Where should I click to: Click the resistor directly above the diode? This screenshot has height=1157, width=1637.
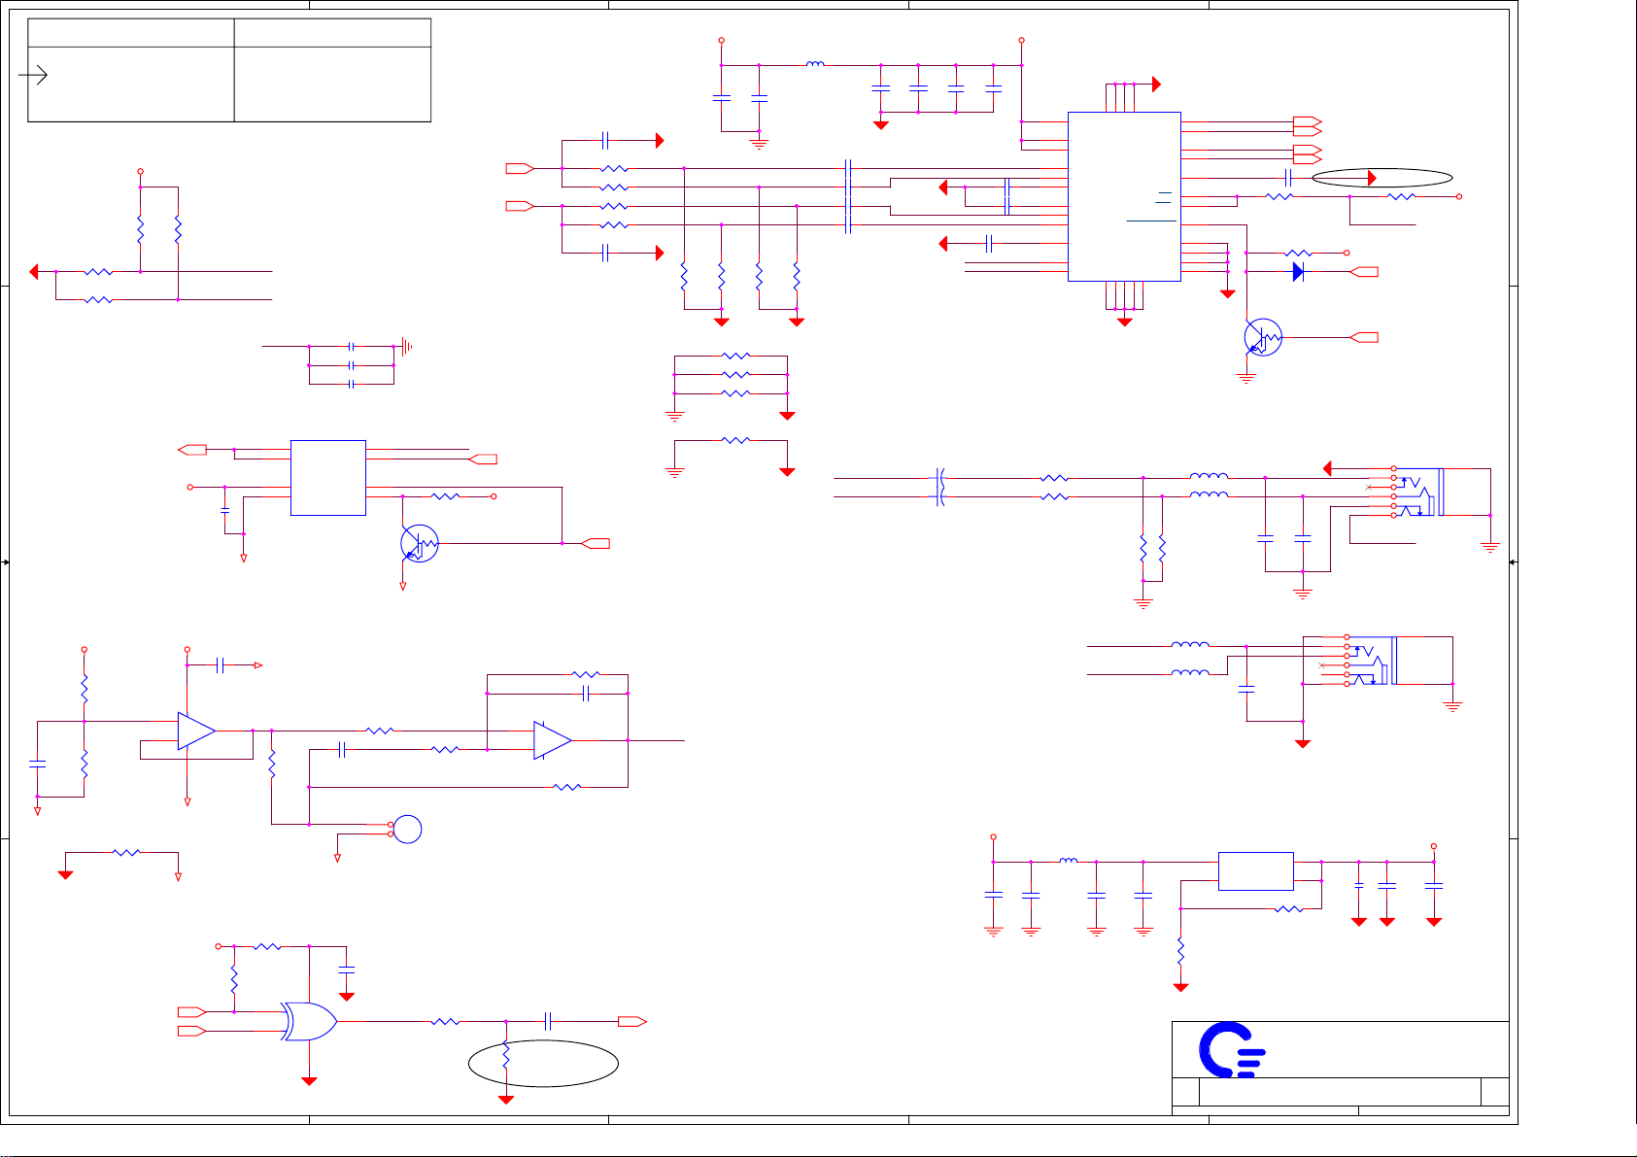pos(1299,253)
